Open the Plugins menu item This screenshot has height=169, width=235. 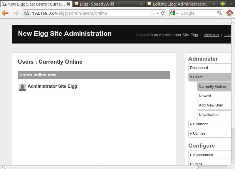210,163
